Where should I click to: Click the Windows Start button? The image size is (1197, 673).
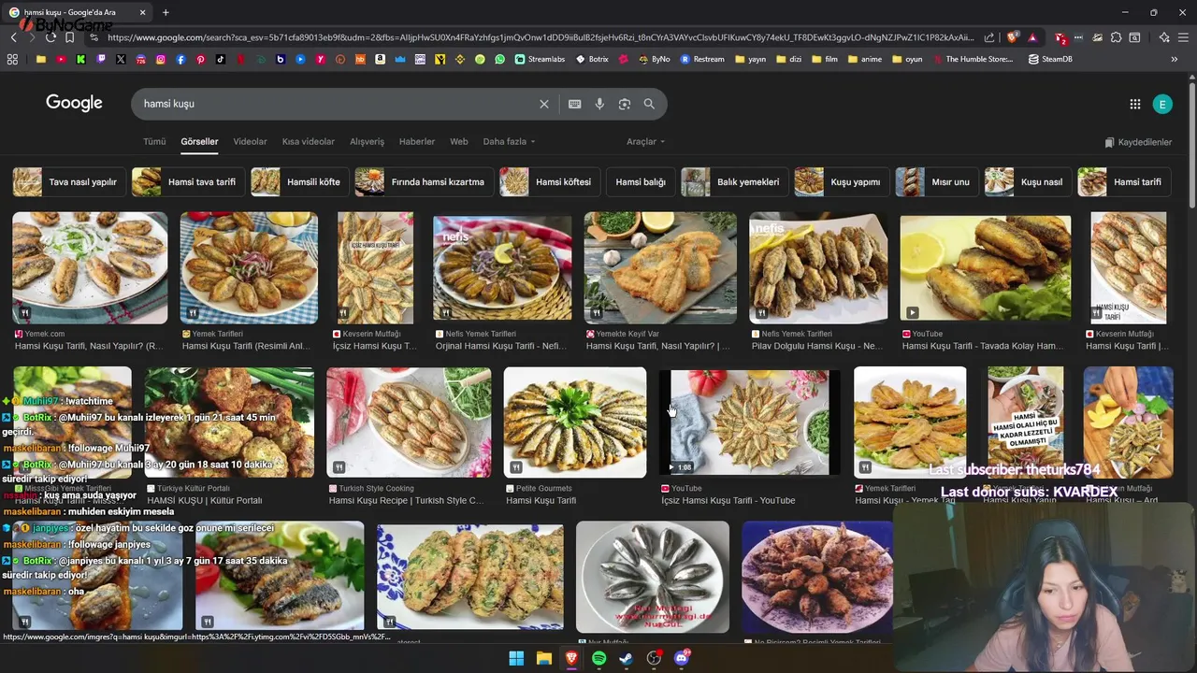click(516, 658)
